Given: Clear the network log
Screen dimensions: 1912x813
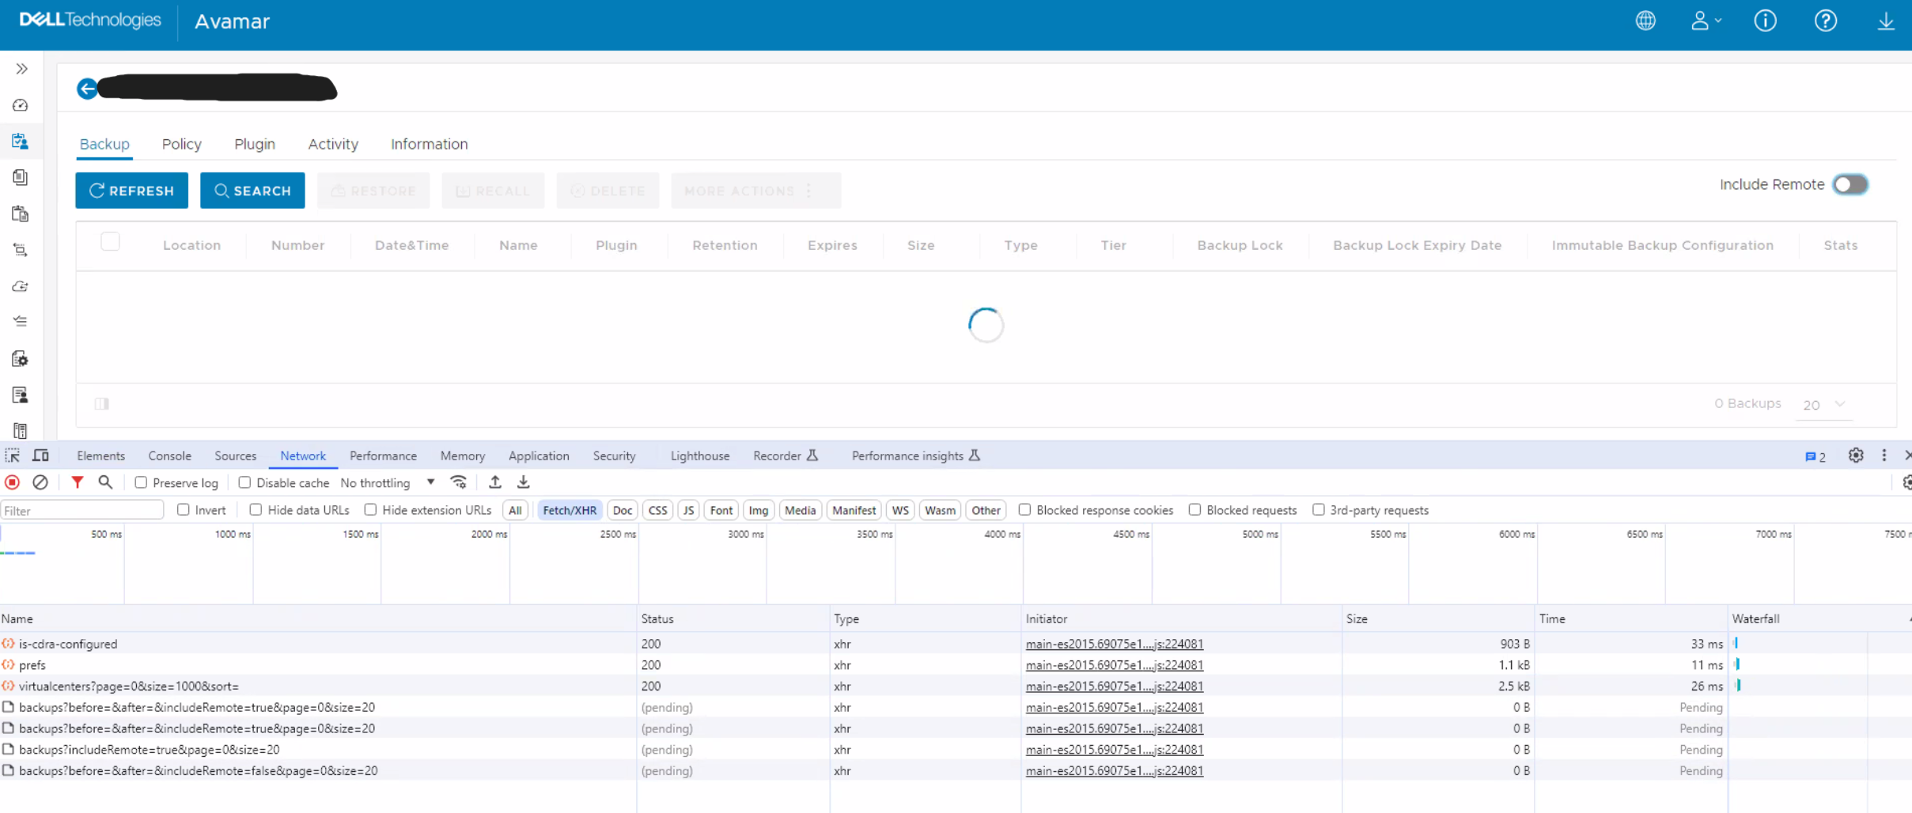Looking at the screenshot, I should point(40,482).
